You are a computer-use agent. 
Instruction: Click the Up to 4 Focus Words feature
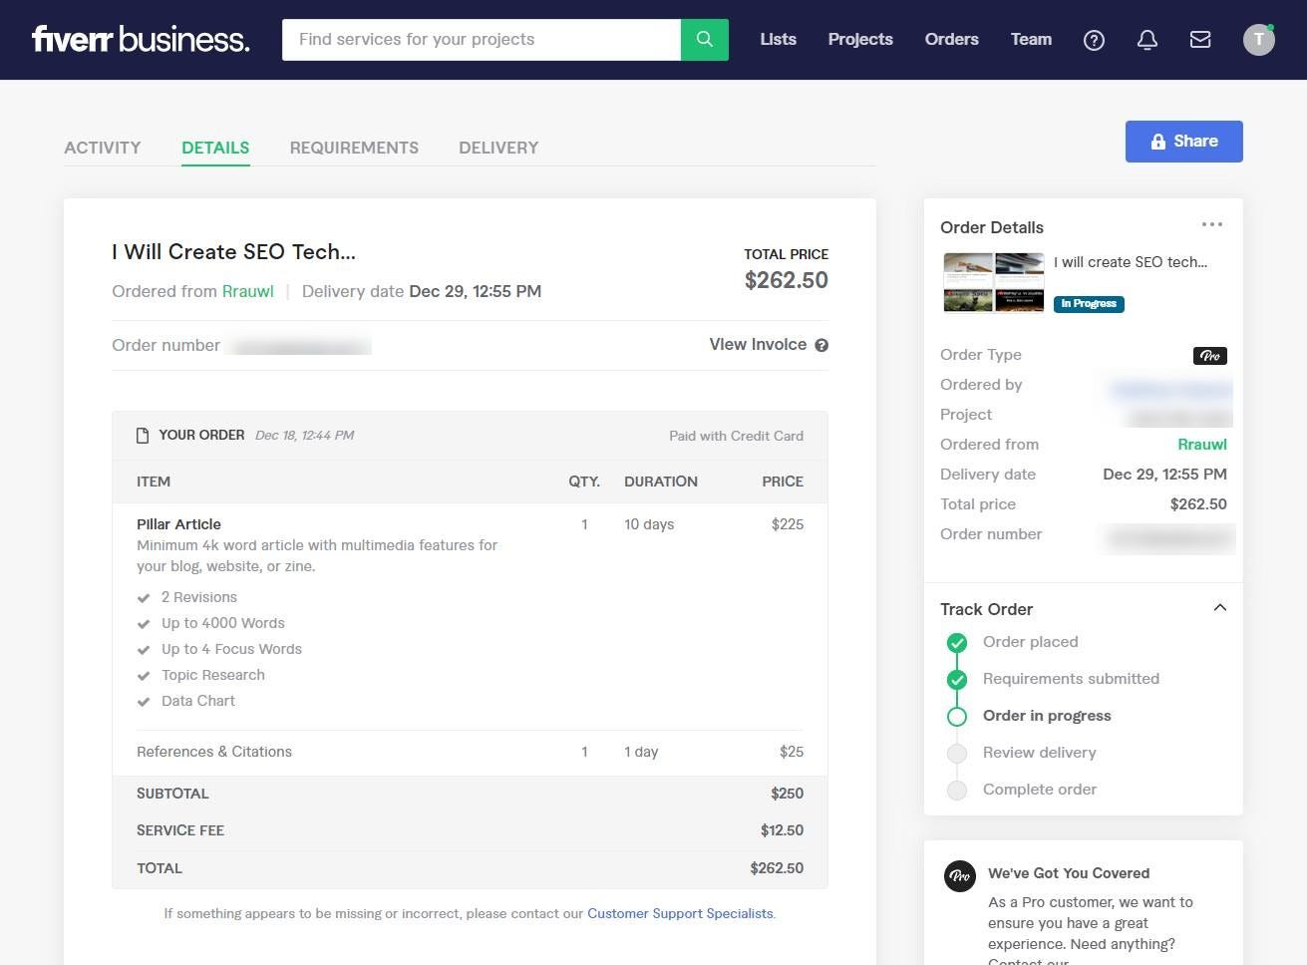pos(231,649)
